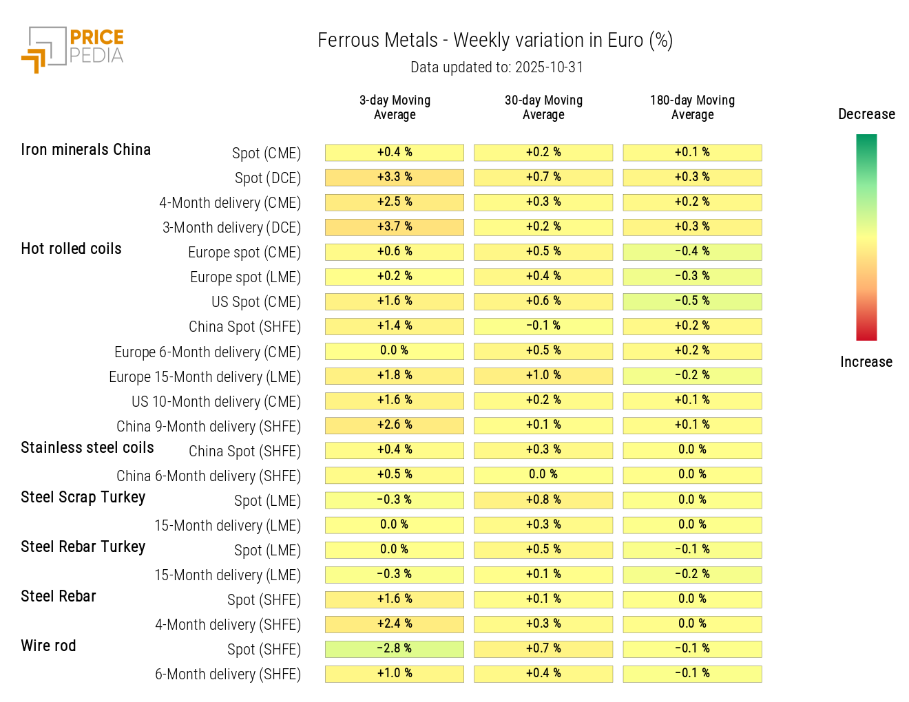
Task: Select the 30-day Moving Average column header
Action: pyautogui.click(x=543, y=107)
